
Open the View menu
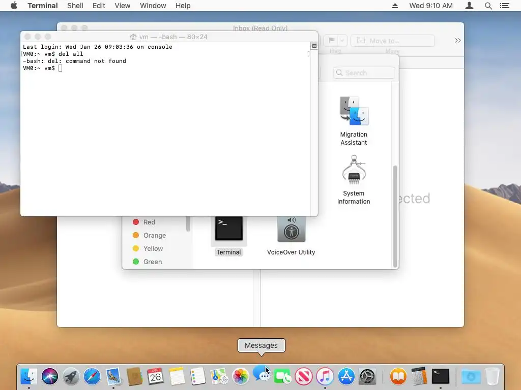122,6
